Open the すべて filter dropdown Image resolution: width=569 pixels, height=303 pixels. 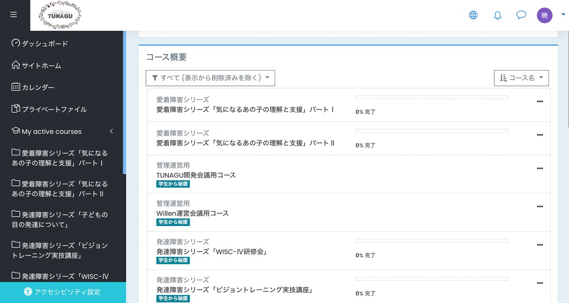[210, 78]
